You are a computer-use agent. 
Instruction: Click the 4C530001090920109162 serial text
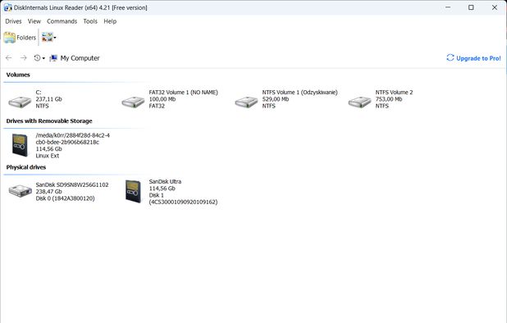point(183,202)
